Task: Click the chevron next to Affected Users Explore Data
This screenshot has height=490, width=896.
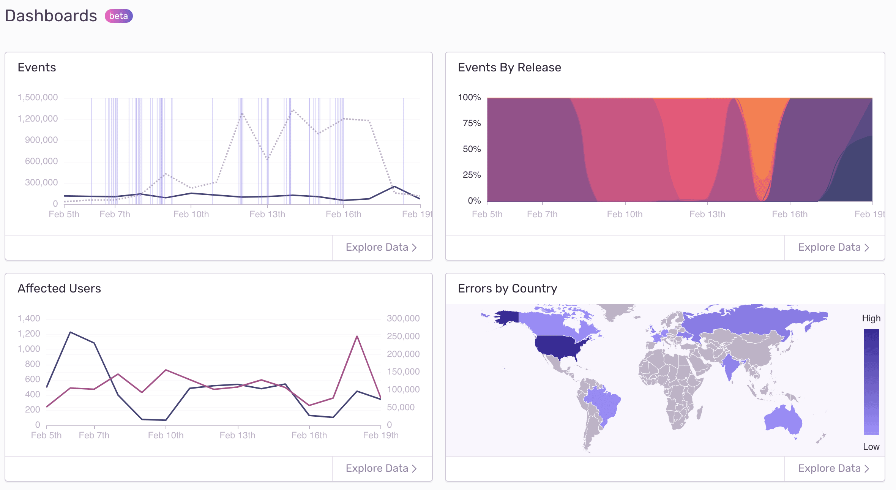Action: [415, 468]
